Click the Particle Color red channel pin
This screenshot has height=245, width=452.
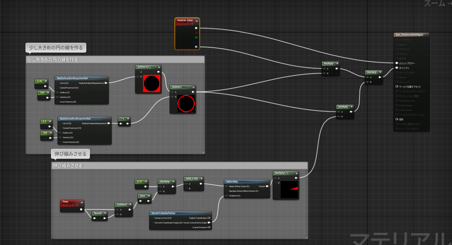[196, 33]
